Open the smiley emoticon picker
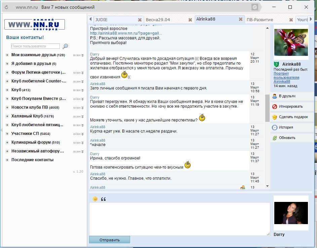This screenshot has height=248, width=317. click(x=95, y=199)
